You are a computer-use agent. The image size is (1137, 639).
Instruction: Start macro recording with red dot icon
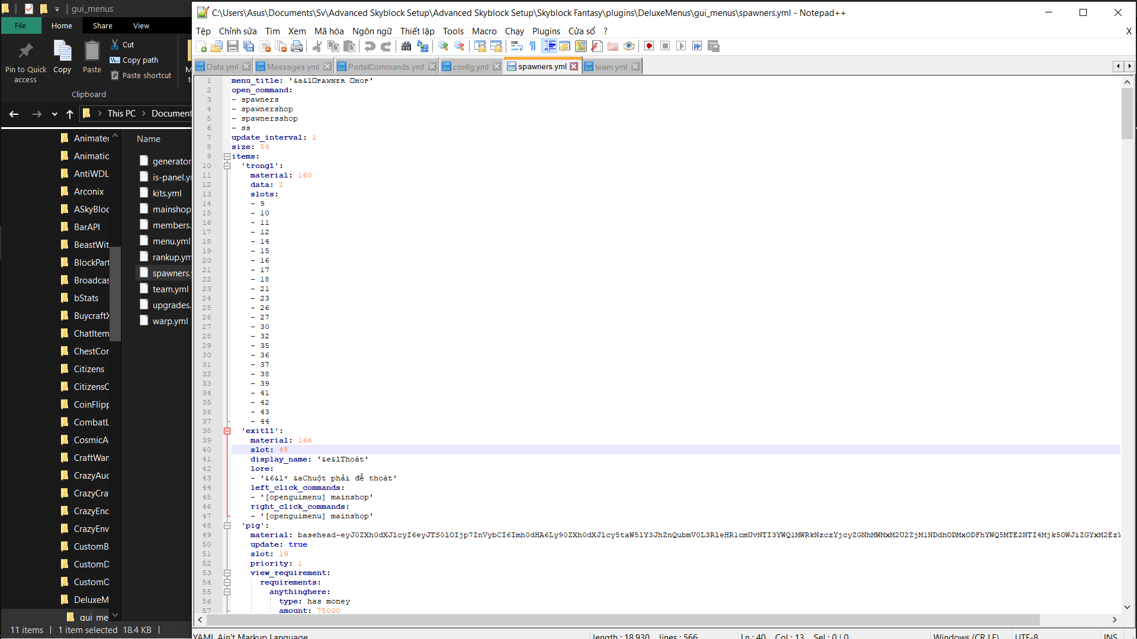(x=649, y=46)
